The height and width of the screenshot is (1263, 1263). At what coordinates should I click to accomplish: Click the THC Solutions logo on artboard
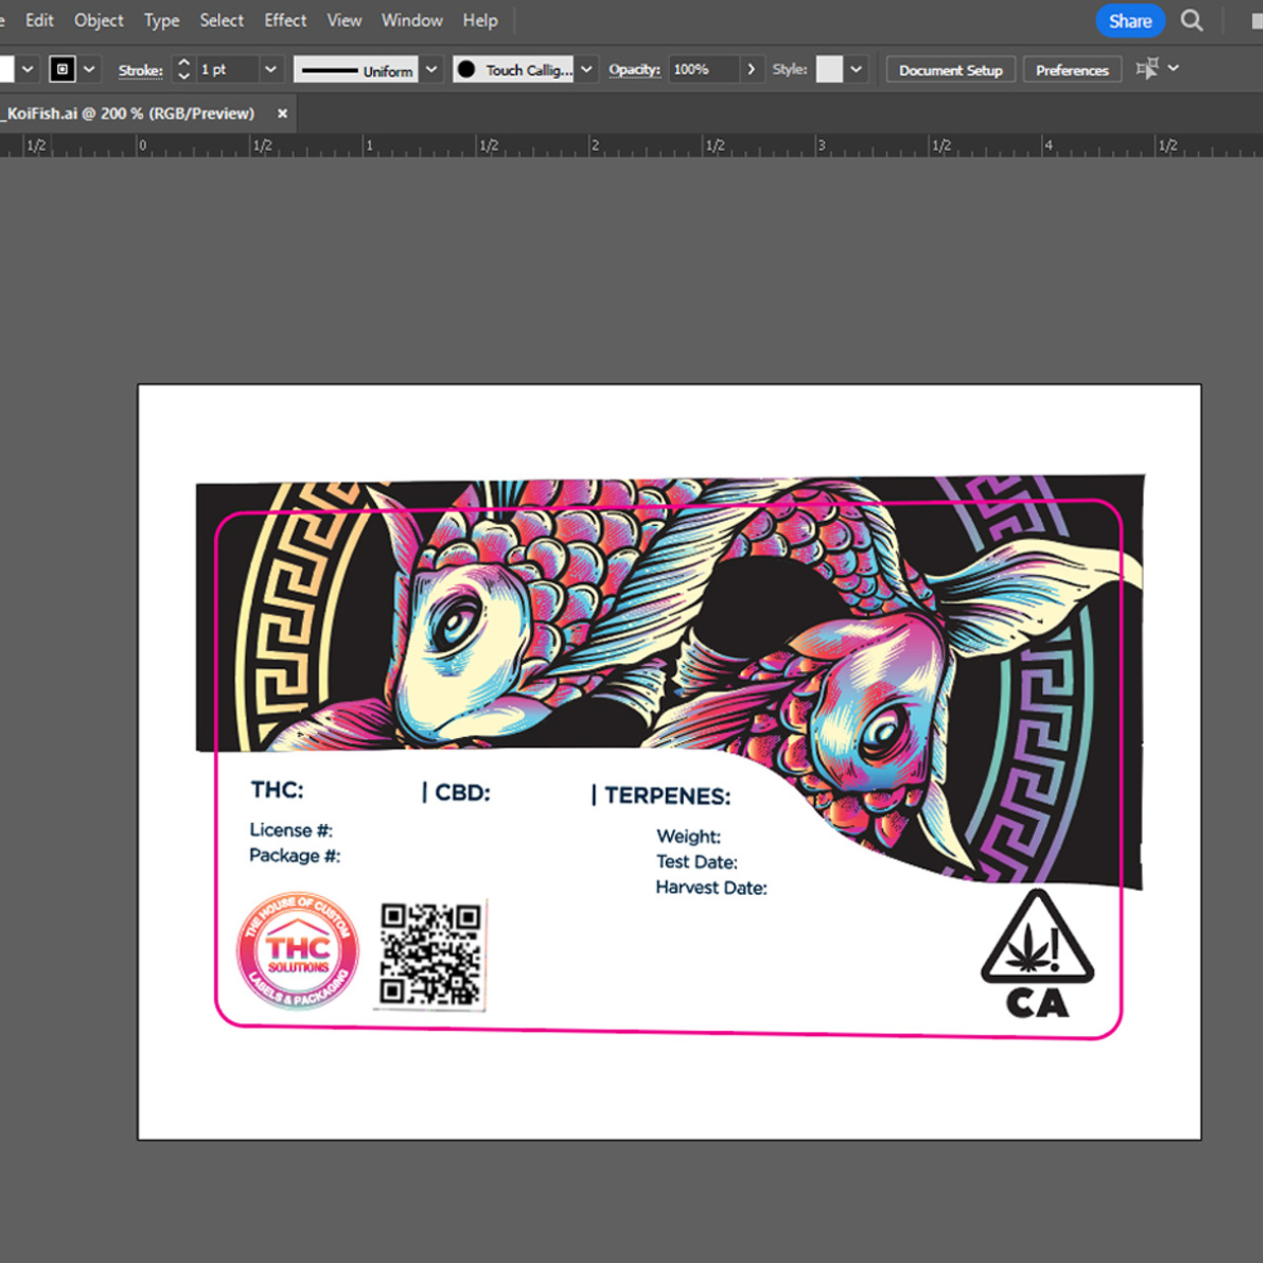coord(297,951)
